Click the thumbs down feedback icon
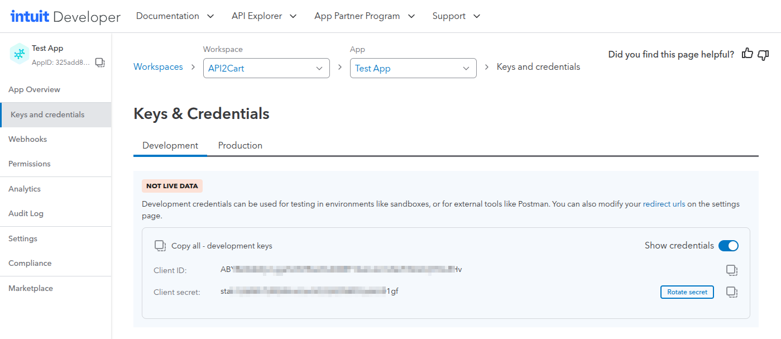Viewport: 781px width, 339px height. tap(763, 54)
